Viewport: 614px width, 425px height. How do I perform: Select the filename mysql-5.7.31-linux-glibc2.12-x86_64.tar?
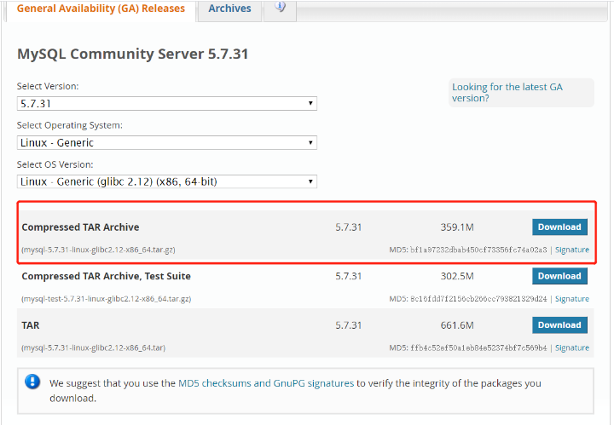point(93,347)
